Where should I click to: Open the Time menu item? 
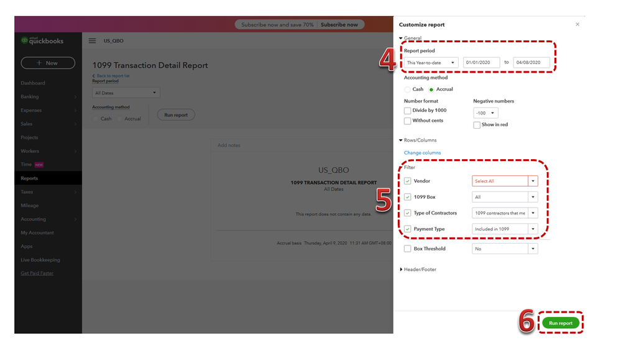pyautogui.click(x=26, y=164)
